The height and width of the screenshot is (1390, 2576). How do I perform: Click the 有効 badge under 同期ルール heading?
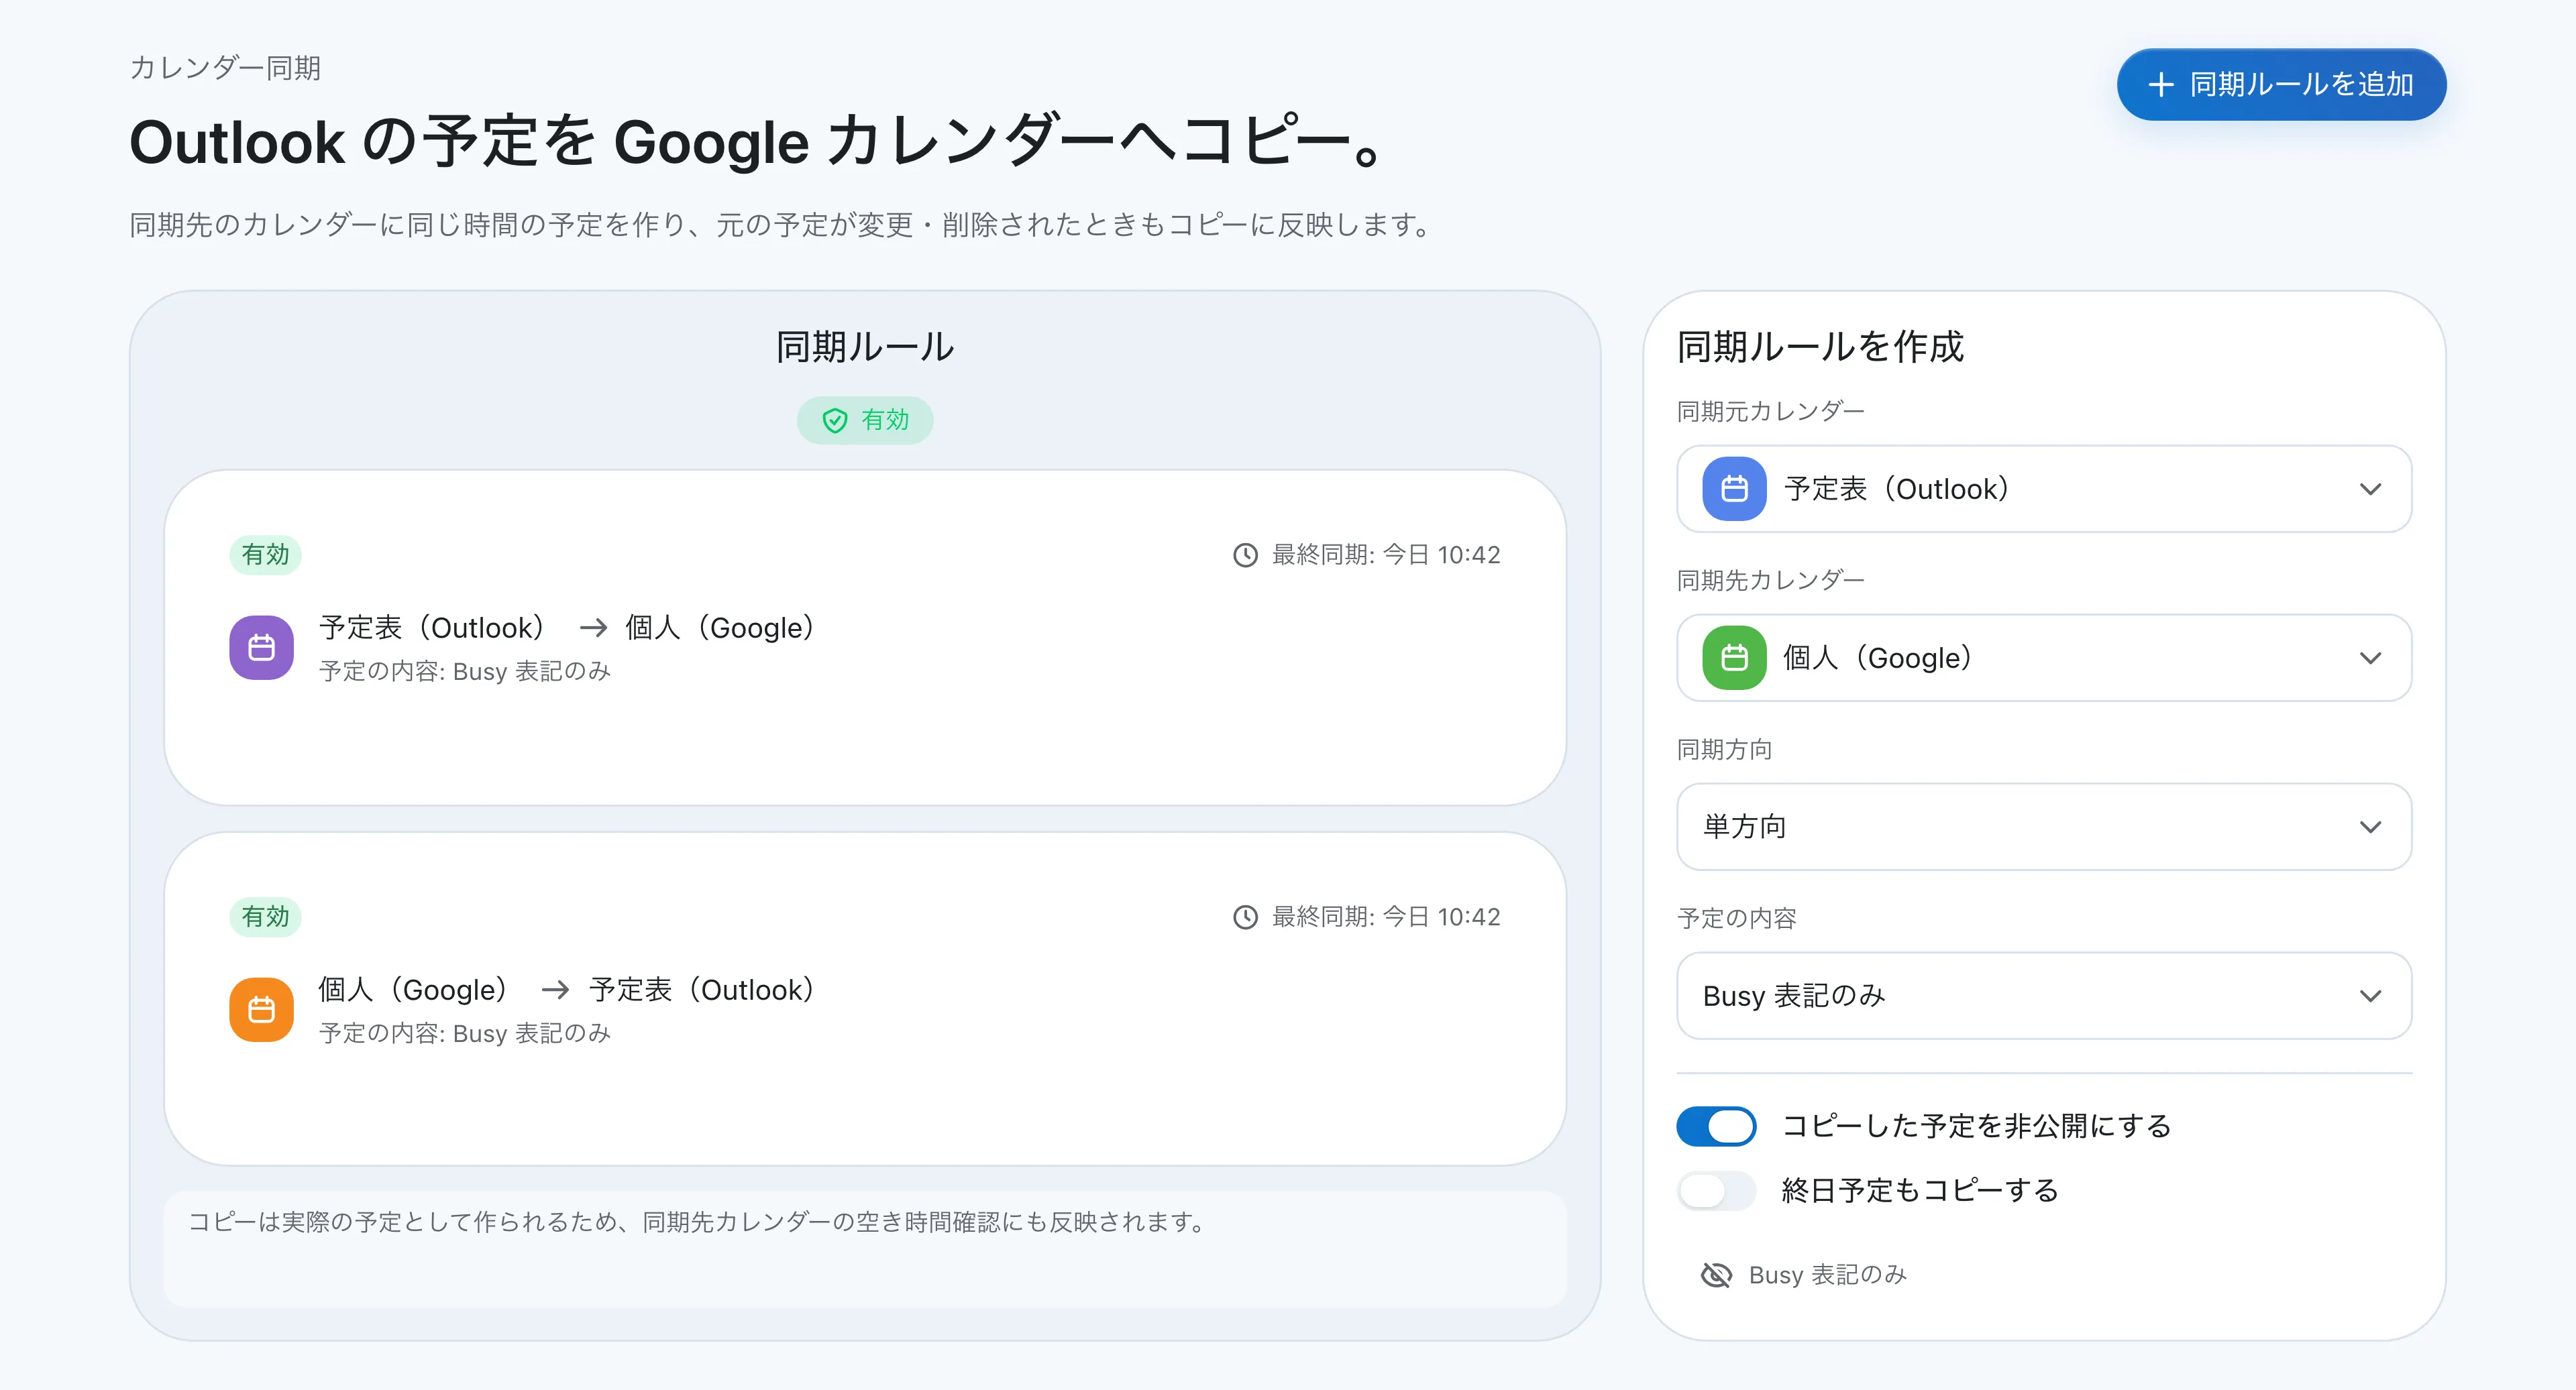pos(865,420)
